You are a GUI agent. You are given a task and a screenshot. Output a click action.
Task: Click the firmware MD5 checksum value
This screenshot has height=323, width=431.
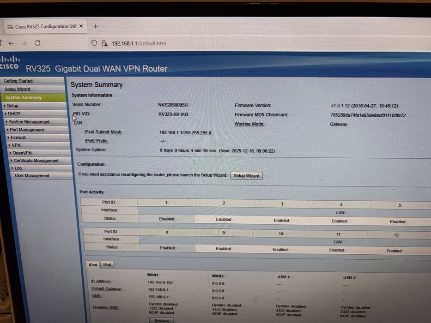tap(368, 115)
